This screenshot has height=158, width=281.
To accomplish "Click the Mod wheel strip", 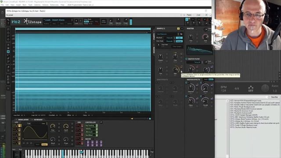I will [x=20, y=154].
